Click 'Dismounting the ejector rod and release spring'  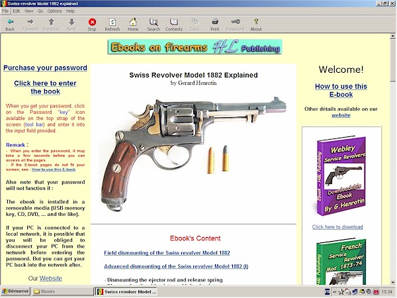(x=165, y=280)
